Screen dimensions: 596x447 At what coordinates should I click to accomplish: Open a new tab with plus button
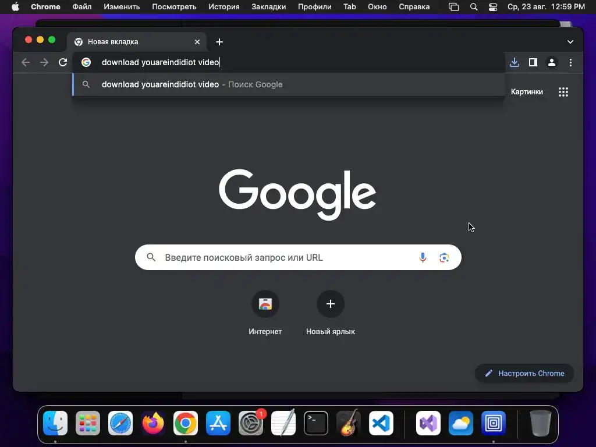pyautogui.click(x=219, y=42)
